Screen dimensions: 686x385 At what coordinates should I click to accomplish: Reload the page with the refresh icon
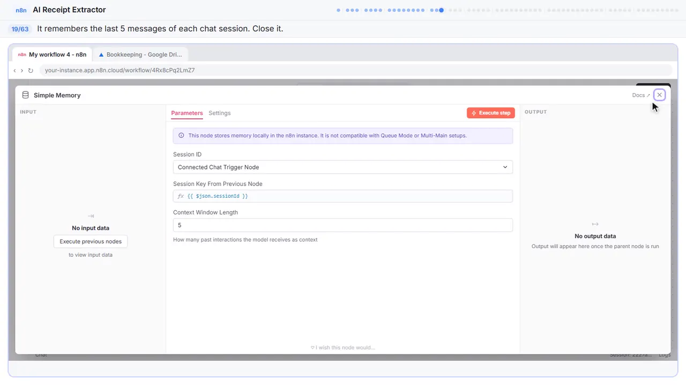[x=31, y=70]
